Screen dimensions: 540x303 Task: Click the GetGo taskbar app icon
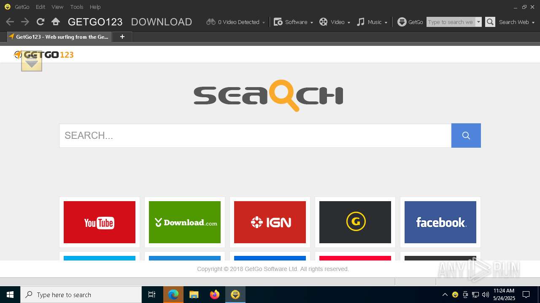tap(235, 295)
